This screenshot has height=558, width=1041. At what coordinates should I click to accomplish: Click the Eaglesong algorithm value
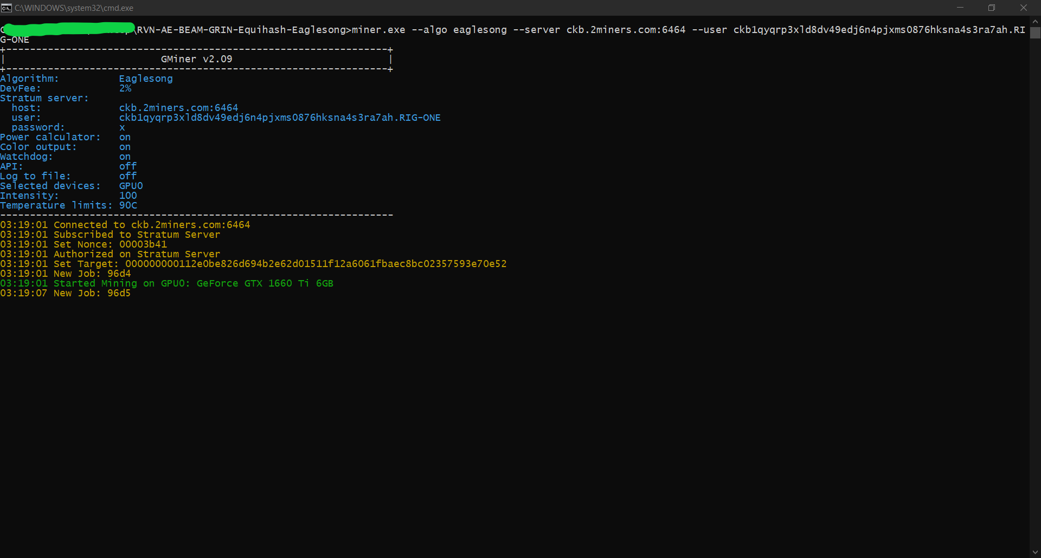146,79
